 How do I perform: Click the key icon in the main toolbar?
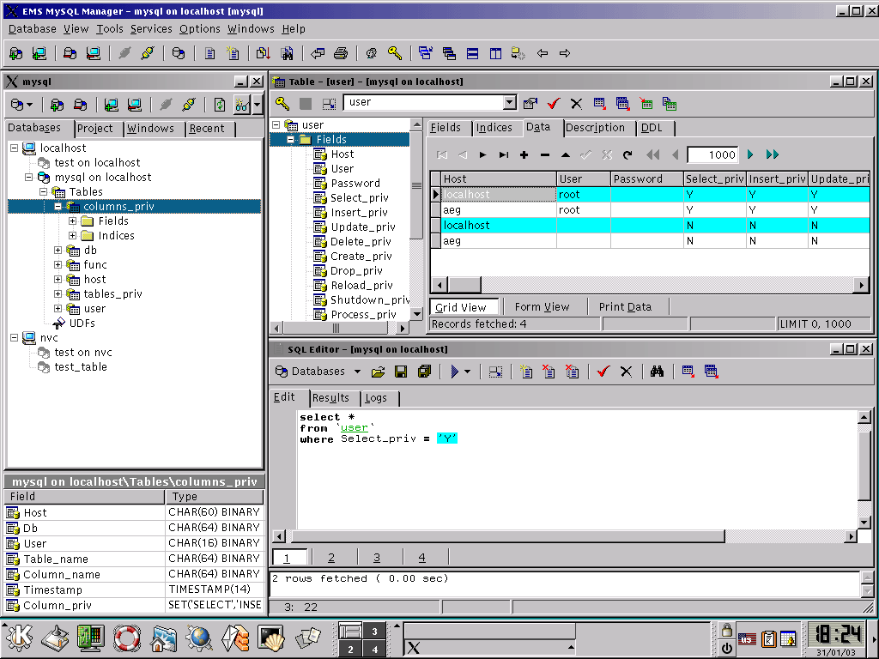395,54
